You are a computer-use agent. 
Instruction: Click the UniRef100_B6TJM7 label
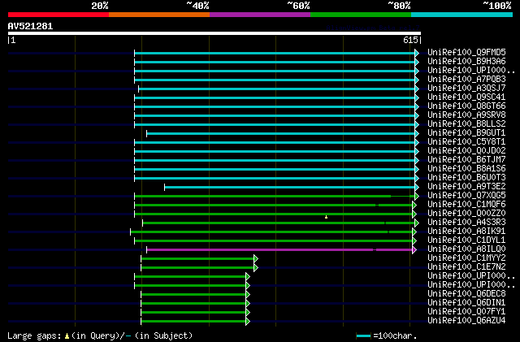pyautogui.click(x=466, y=160)
